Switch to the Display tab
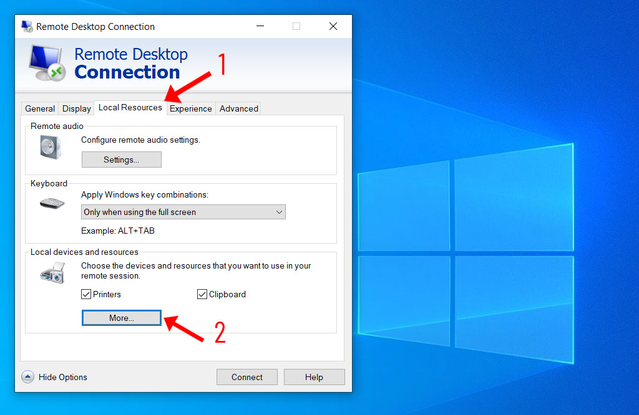The width and height of the screenshot is (639, 415). pyautogui.click(x=76, y=108)
